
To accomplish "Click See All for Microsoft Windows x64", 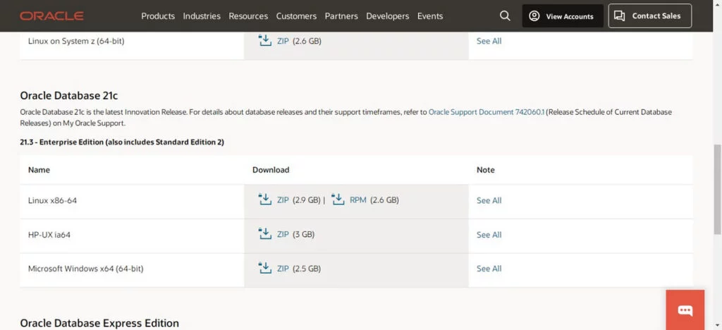I will pyautogui.click(x=489, y=269).
